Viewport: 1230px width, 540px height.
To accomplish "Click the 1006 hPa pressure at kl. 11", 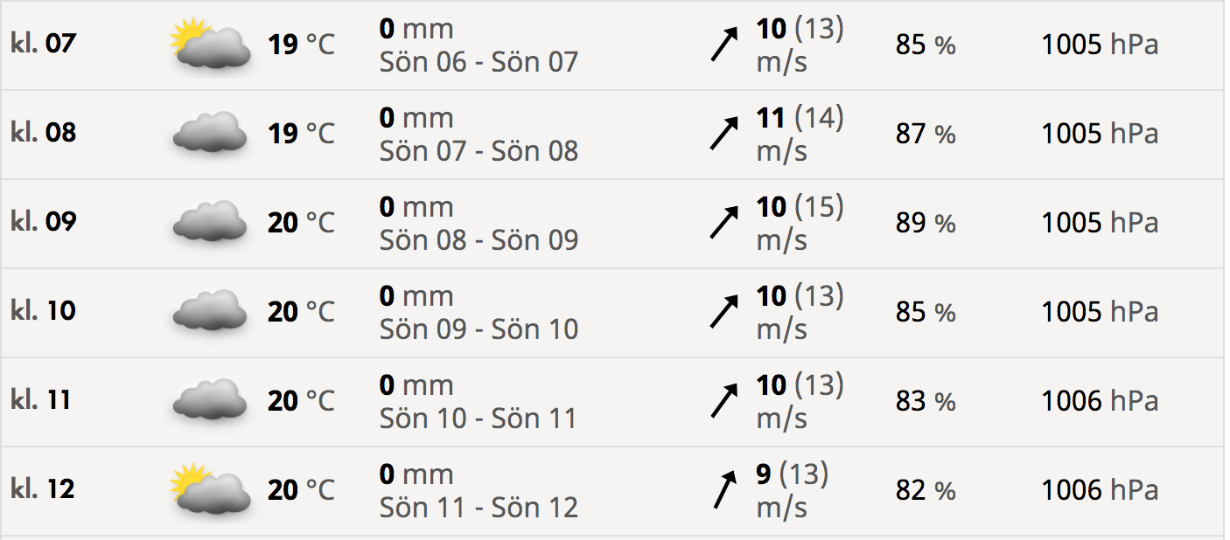I will pos(1099,401).
